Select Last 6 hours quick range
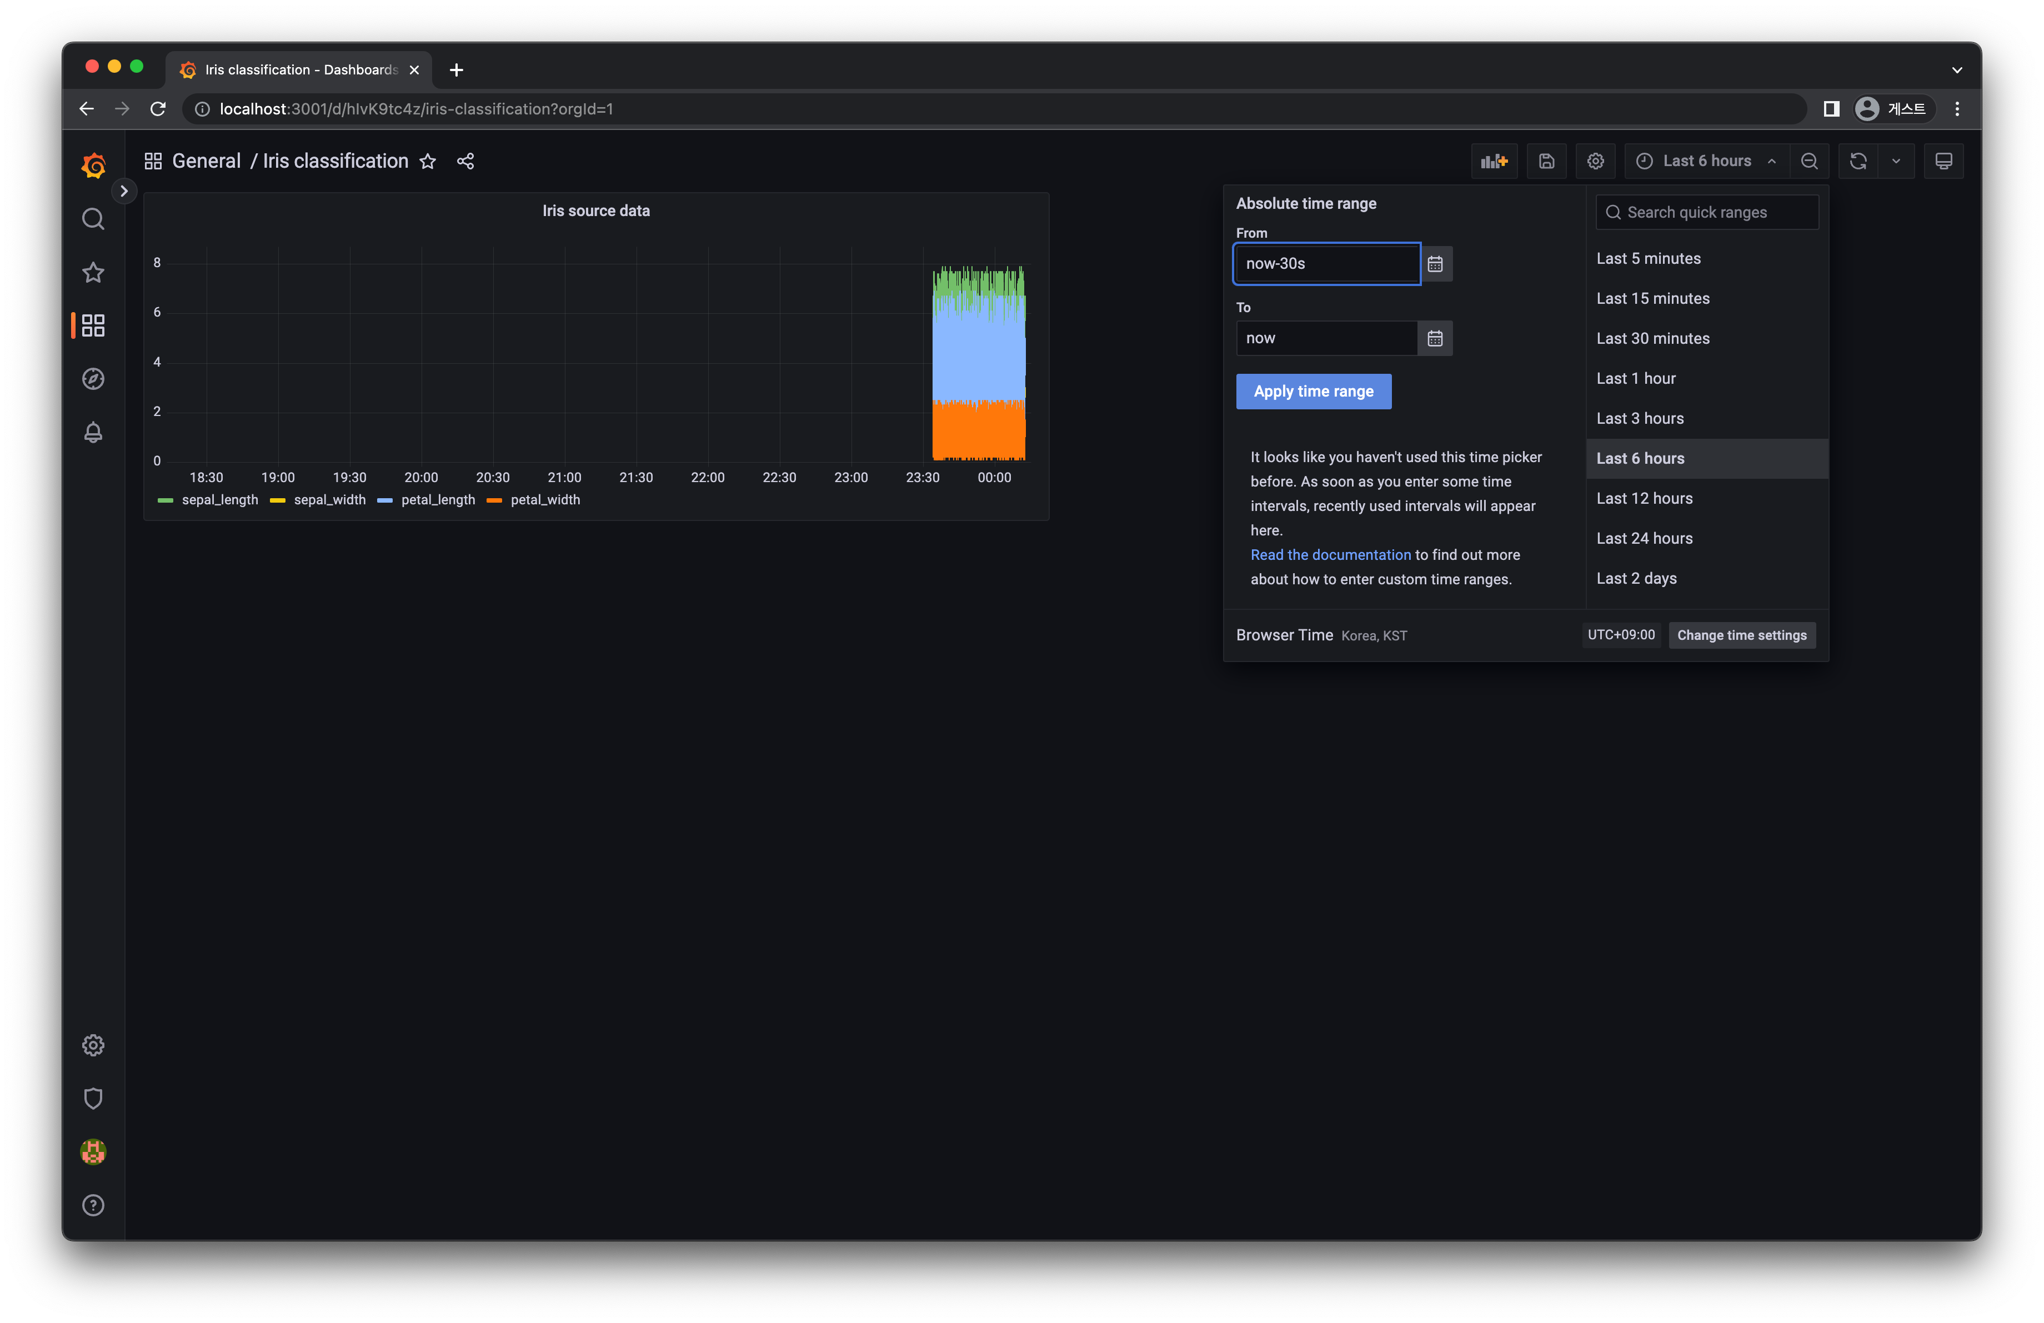Screen dimensions: 2044x1323 [1706, 458]
